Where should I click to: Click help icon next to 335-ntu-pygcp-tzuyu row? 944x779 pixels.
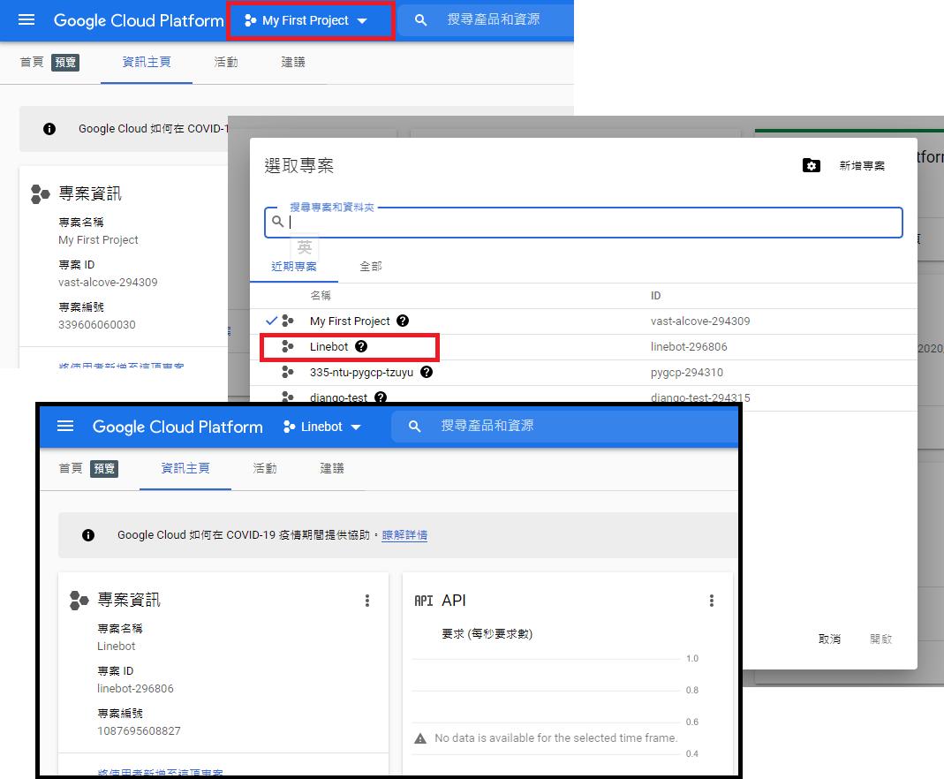tap(427, 372)
